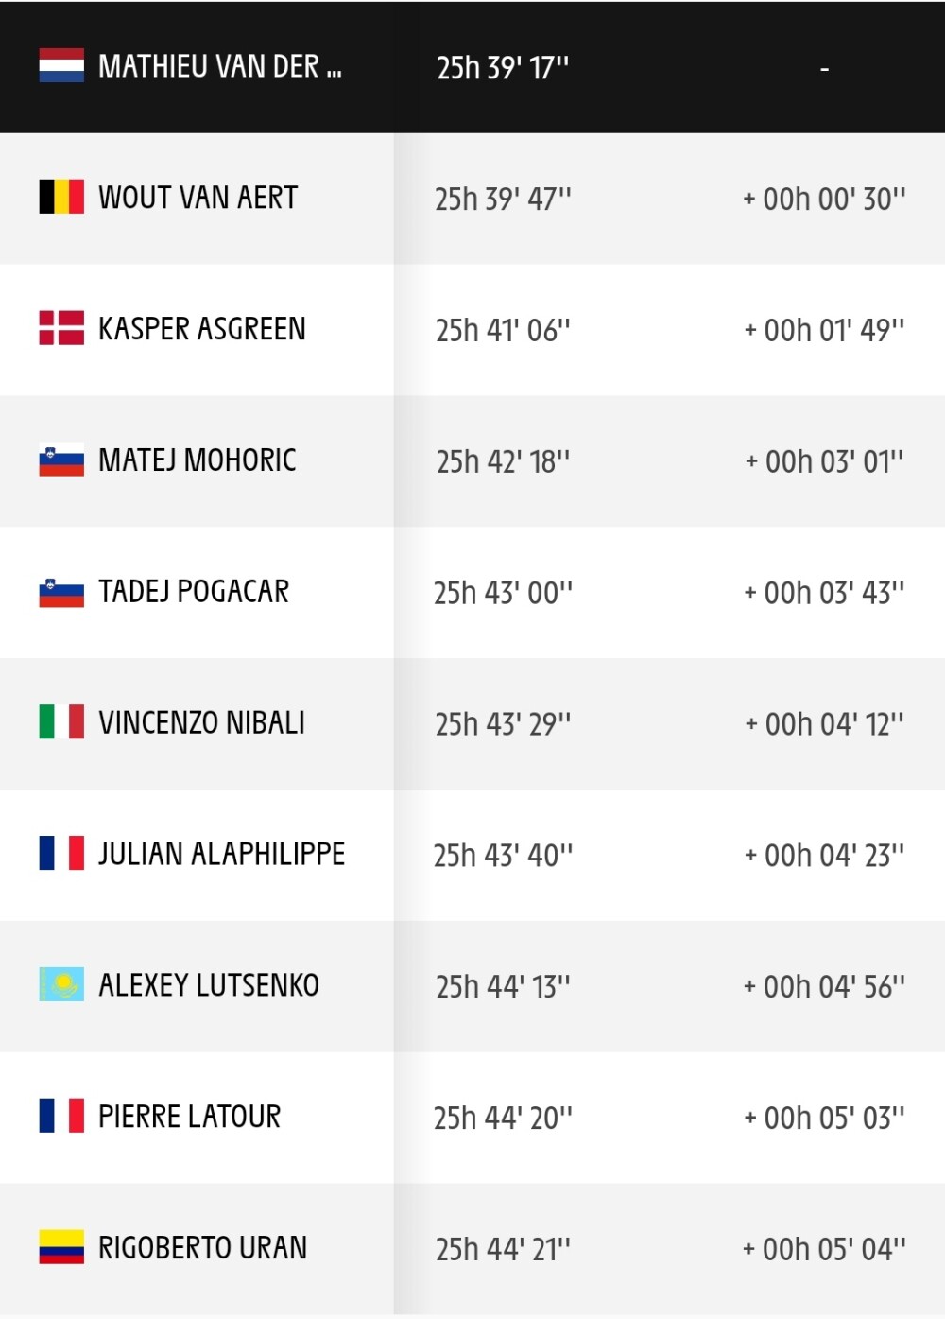Click Rigoberto Uran's gap + 00h 05' 04''
The image size is (945, 1319).
(824, 1249)
